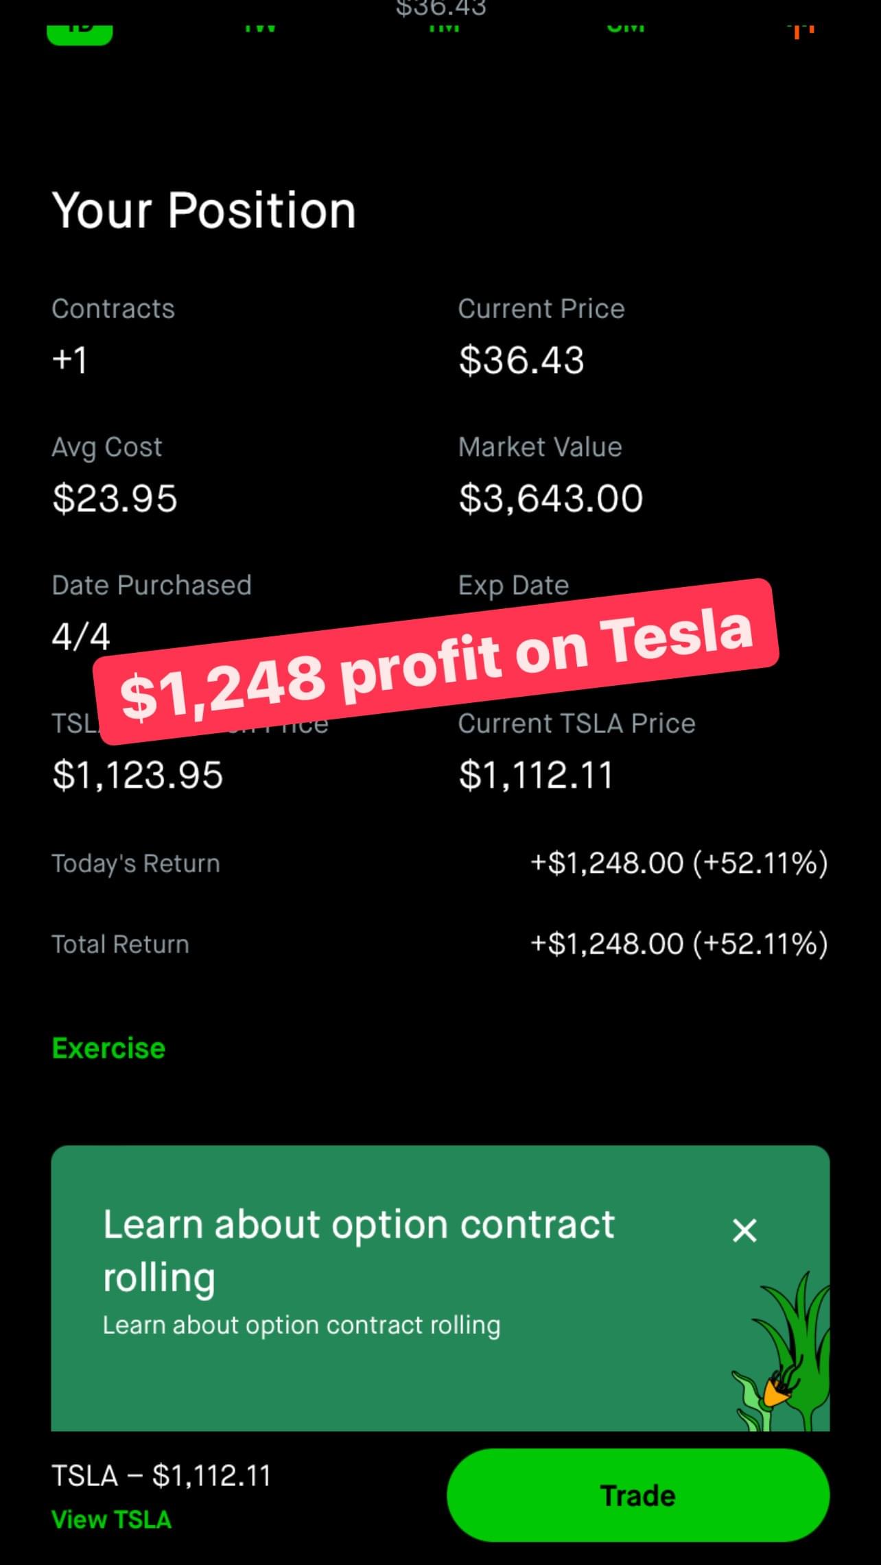Tap the TSLA – $1,112.11 ticker label
The image size is (881, 1565).
tap(161, 1475)
